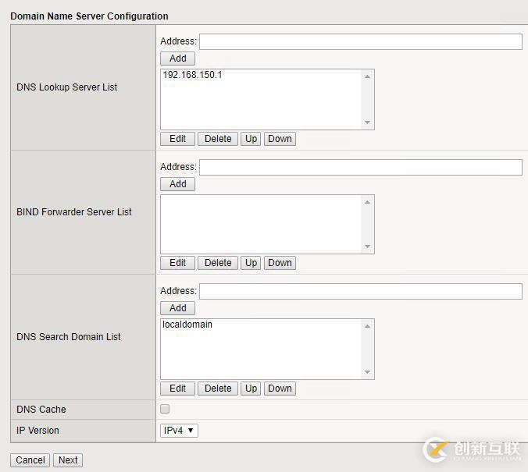The image size is (528, 472).
Task: Click Next to continue setup
Action: point(68,460)
